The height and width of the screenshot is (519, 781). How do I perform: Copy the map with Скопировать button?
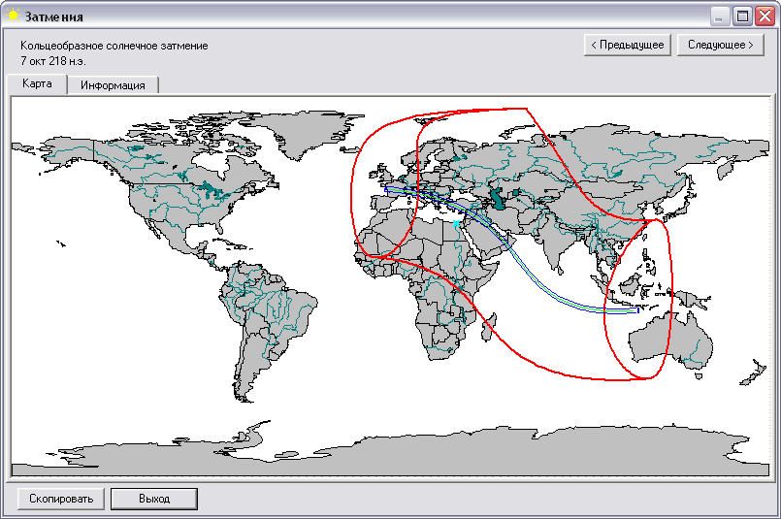pos(61,499)
